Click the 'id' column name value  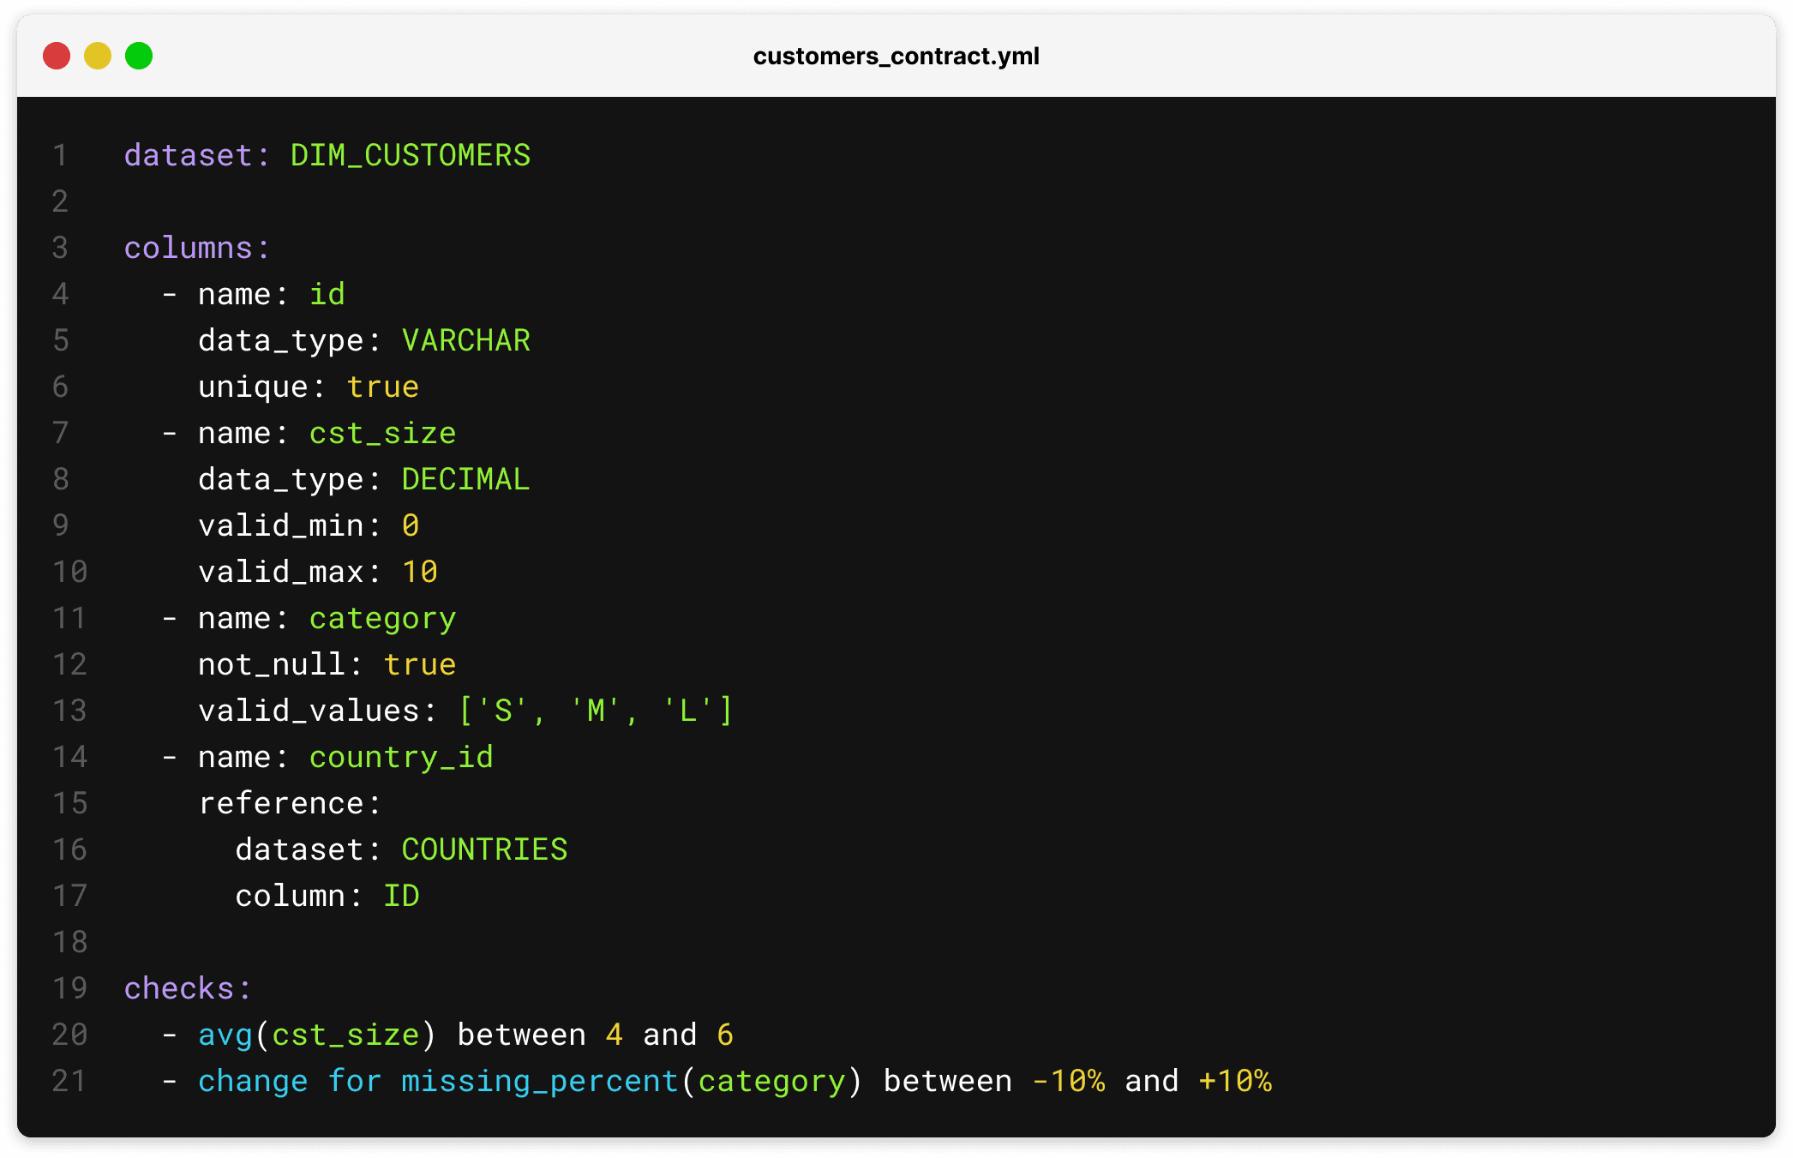[327, 294]
